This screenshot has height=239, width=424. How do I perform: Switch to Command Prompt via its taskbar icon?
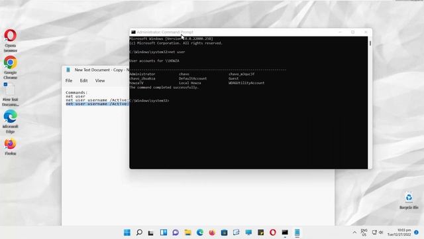click(285, 232)
